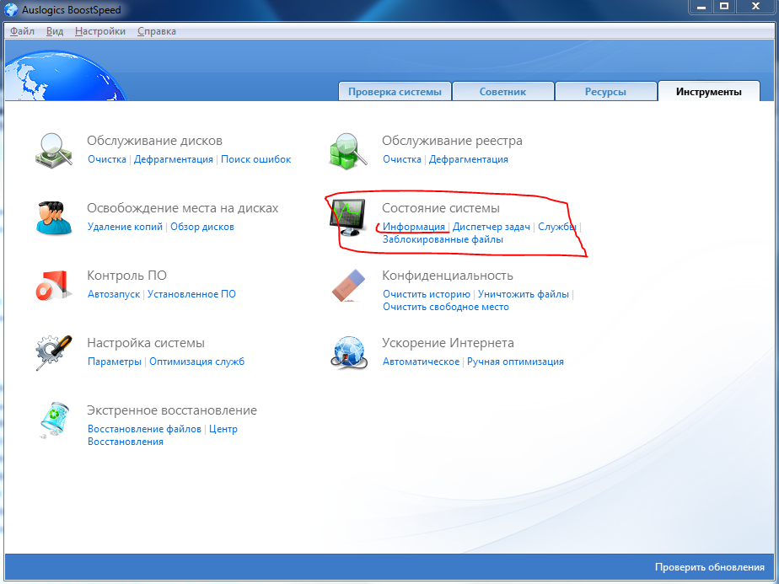
Task: Click the Registry Maintenance green cubes icon
Action: 348,151
